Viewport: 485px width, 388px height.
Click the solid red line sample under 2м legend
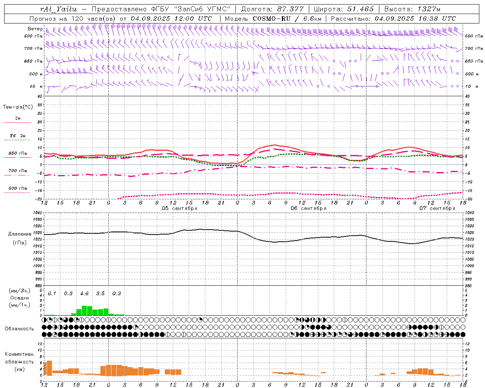(x=18, y=122)
